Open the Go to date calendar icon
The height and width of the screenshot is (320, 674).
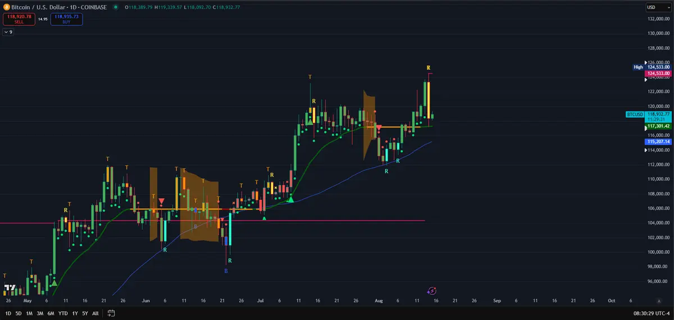tap(111, 313)
